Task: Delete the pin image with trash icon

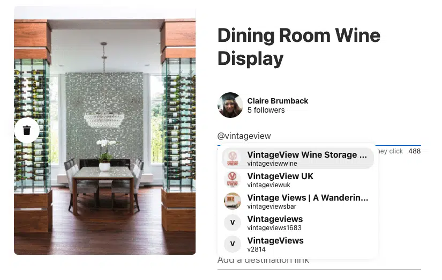Action: [x=27, y=130]
